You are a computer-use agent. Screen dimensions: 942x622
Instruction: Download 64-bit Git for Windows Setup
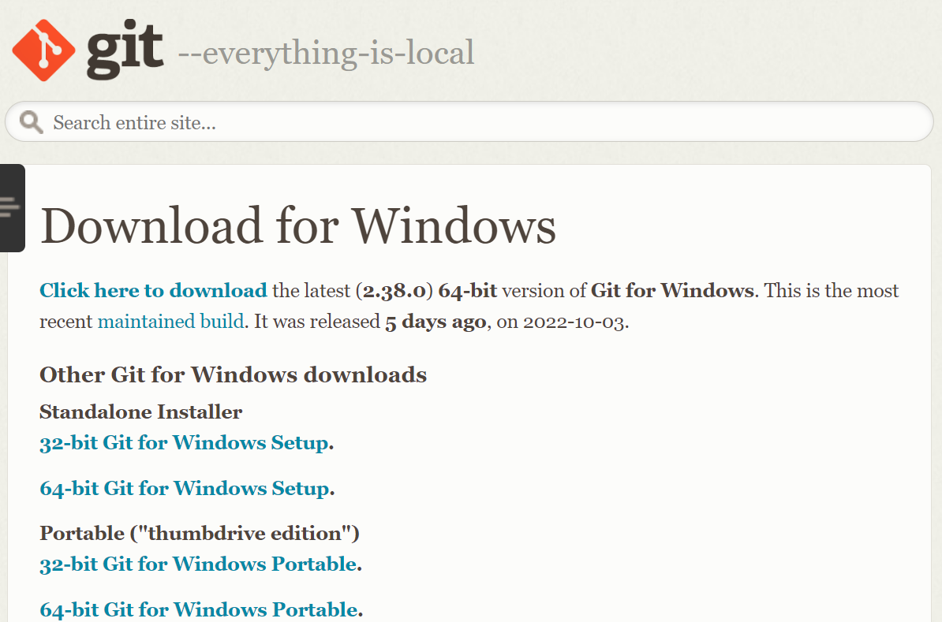click(x=185, y=489)
